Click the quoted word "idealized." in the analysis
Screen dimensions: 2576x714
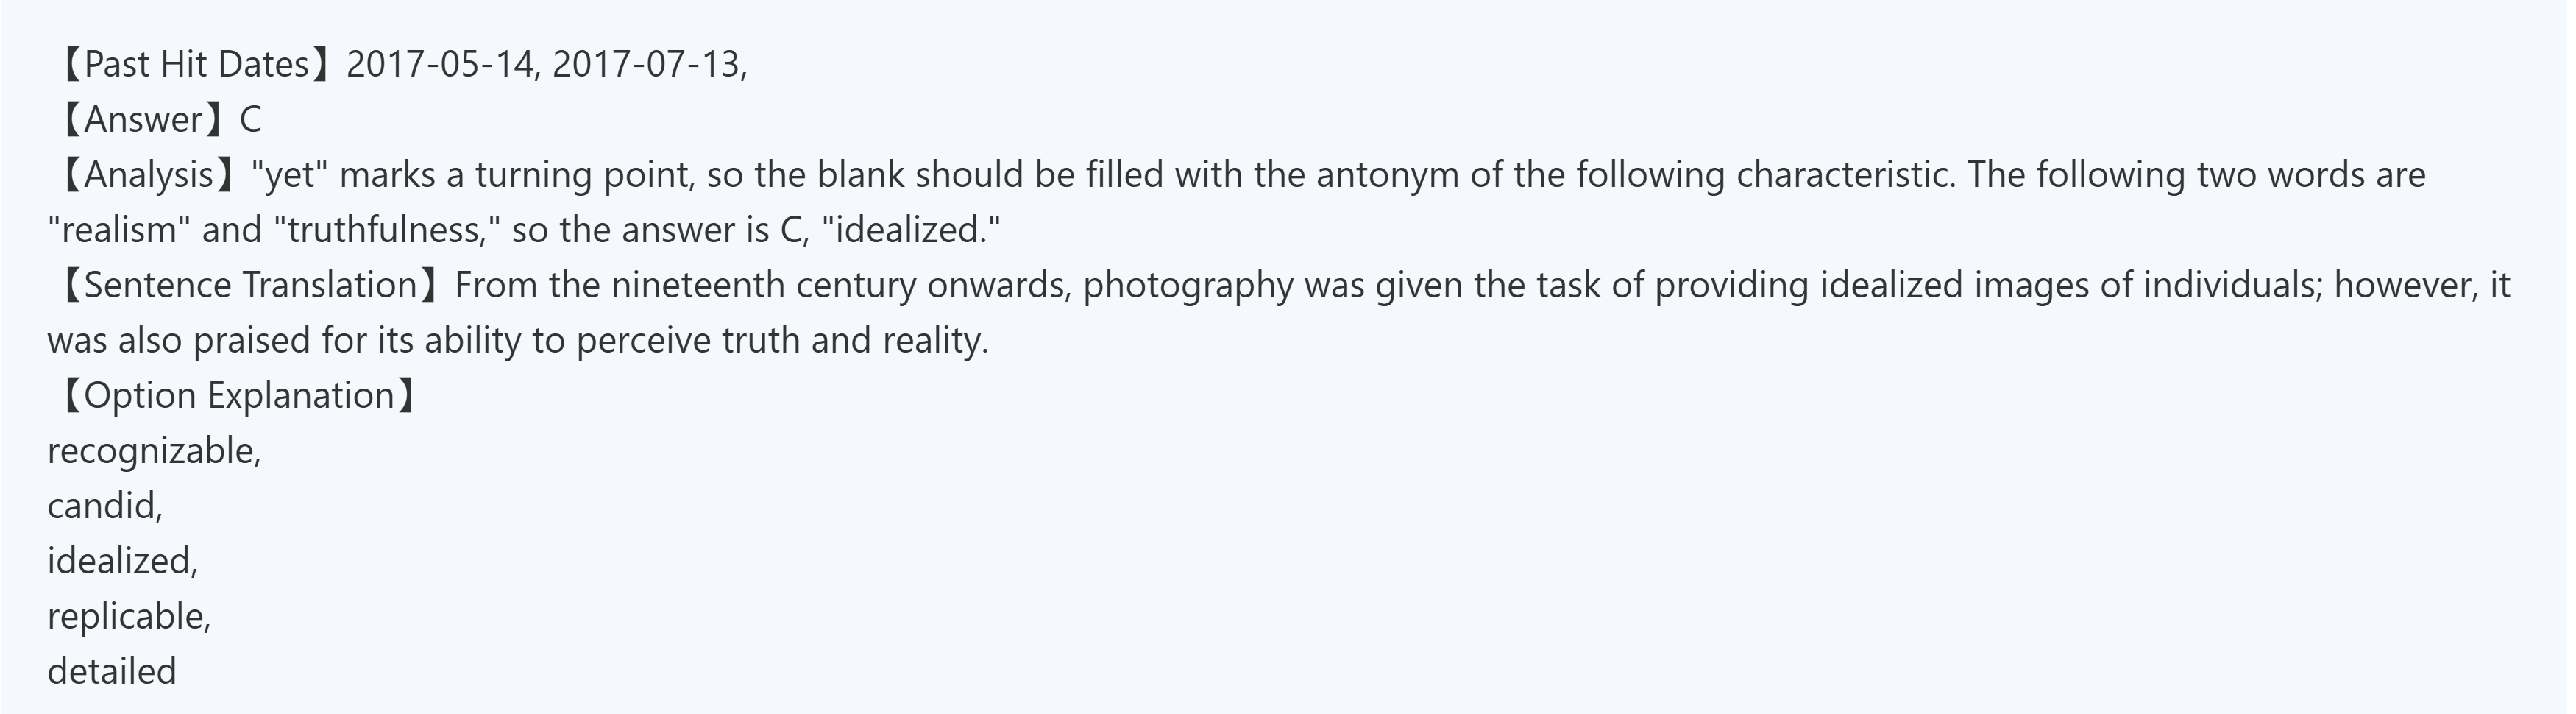pyautogui.click(x=910, y=230)
